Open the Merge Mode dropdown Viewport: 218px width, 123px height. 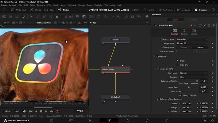(192, 43)
